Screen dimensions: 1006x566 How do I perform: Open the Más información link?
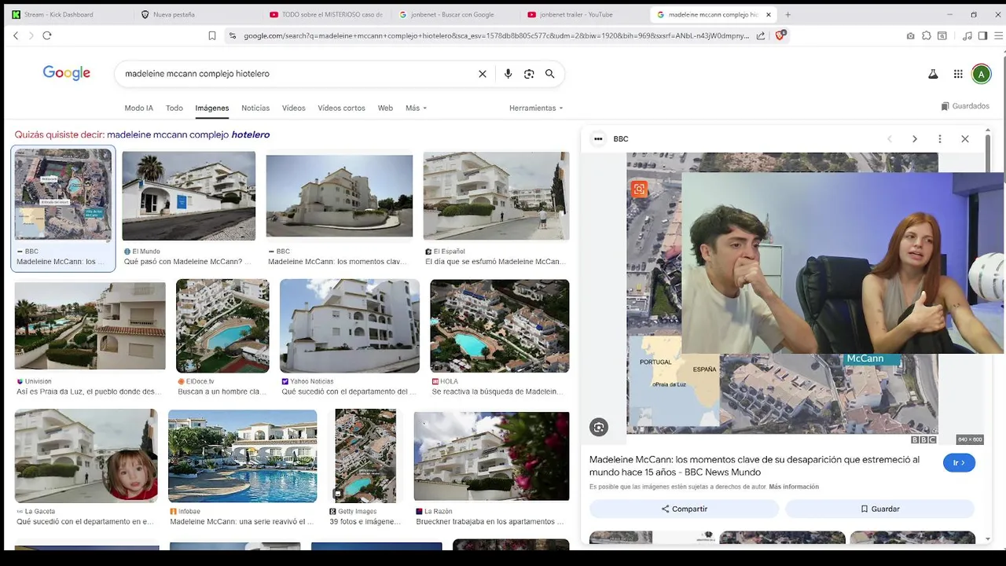(794, 487)
